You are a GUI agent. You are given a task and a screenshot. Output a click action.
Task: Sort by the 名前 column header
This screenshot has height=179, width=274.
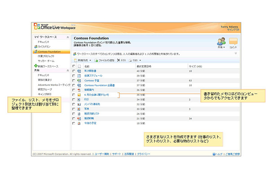[x=87, y=66]
